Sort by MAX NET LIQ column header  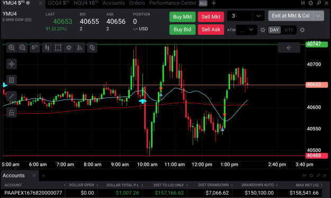click(307, 185)
